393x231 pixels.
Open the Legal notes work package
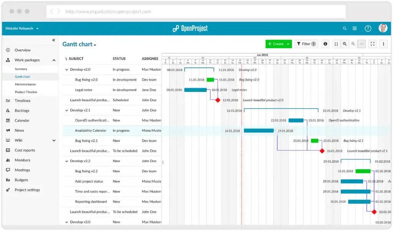[x=83, y=90]
